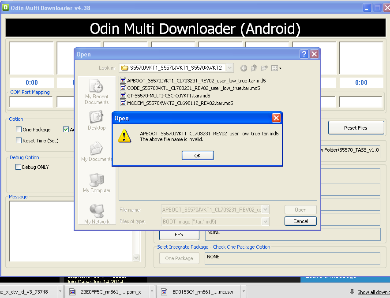Open My Documents in places bar
The width and height of the screenshot is (390, 298).
97,152
